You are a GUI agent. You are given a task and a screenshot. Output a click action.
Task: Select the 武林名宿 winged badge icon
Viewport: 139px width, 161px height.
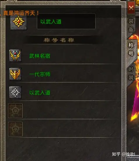coord(15,56)
